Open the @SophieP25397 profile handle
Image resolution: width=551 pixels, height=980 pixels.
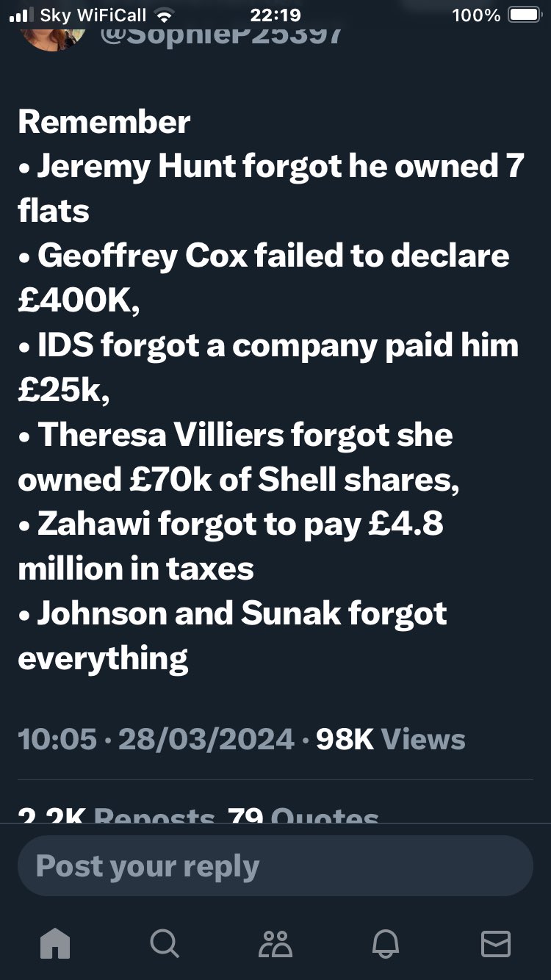tap(220, 34)
